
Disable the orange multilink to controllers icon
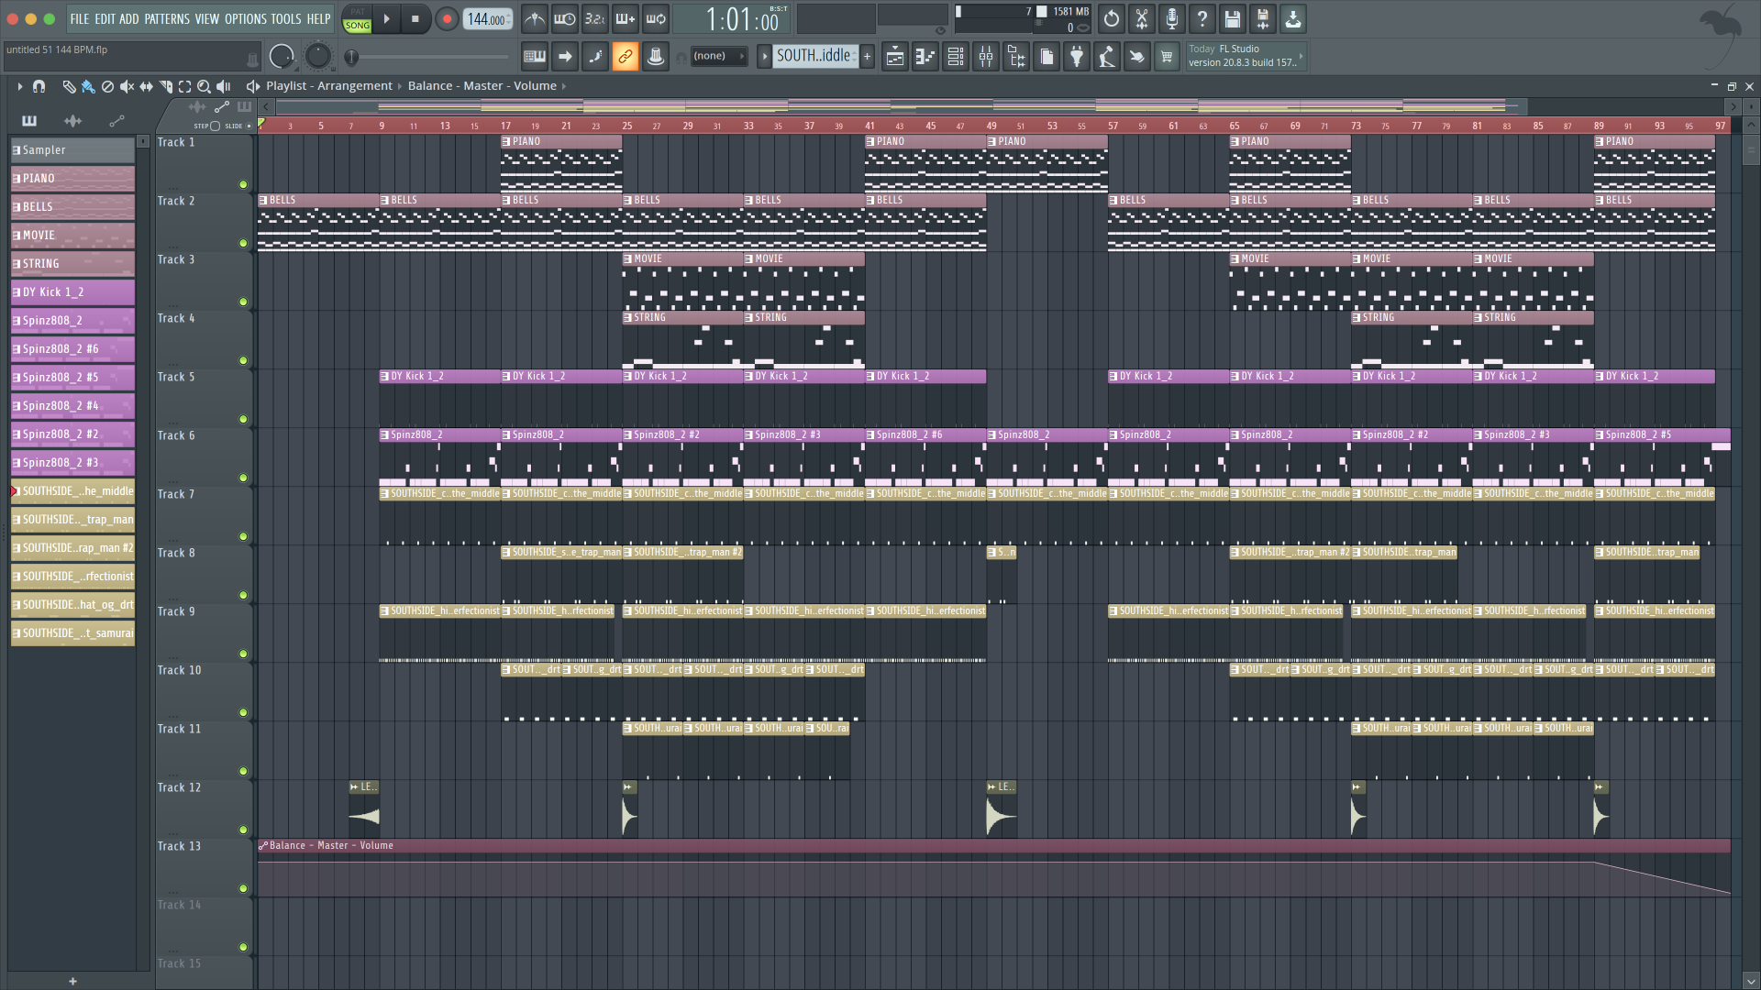pos(626,57)
